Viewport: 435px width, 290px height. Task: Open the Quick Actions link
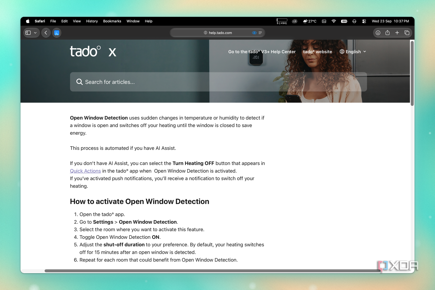[x=85, y=171]
